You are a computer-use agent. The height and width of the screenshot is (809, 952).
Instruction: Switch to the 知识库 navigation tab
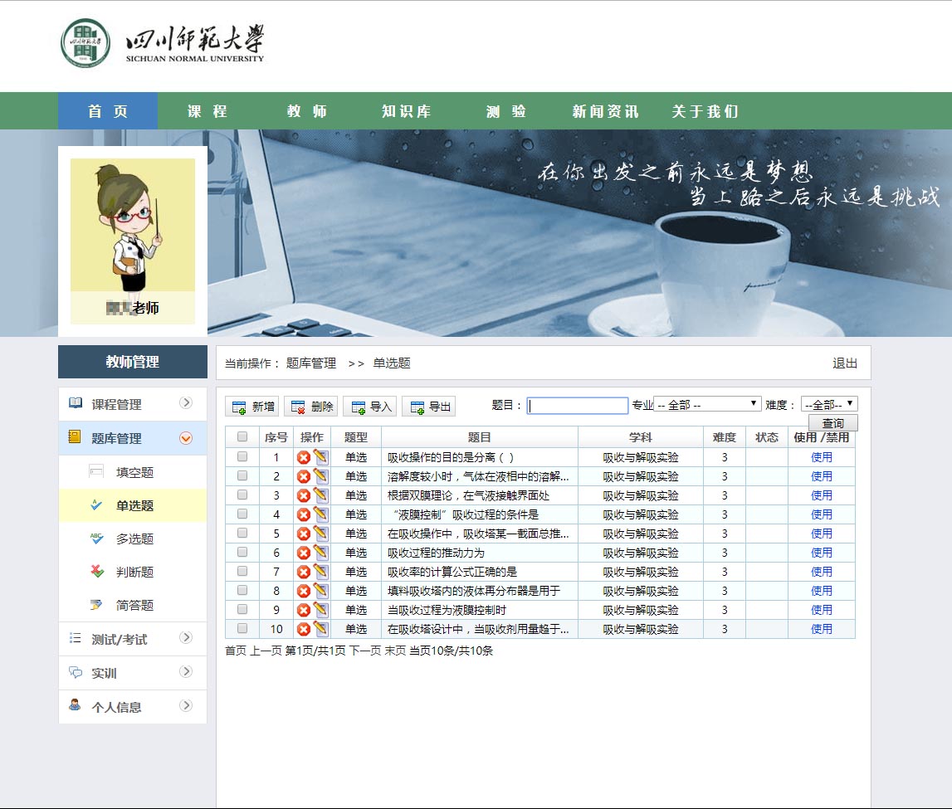click(406, 111)
